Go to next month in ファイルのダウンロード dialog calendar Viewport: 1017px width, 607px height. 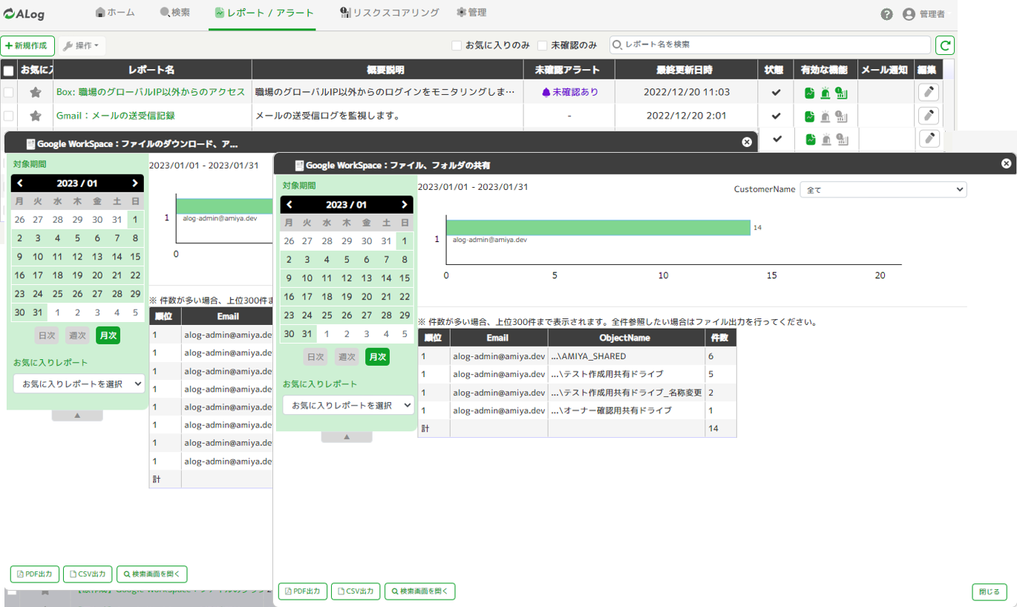click(x=134, y=183)
